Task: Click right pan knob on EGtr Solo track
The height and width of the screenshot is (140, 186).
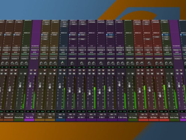Action: click(142, 63)
